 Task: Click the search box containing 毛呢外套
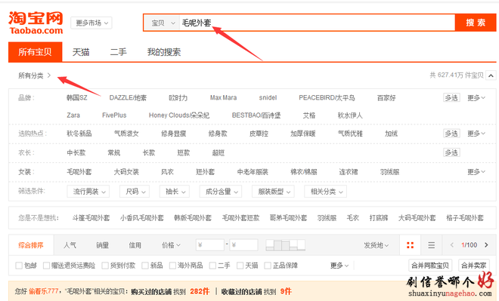[x=318, y=23]
